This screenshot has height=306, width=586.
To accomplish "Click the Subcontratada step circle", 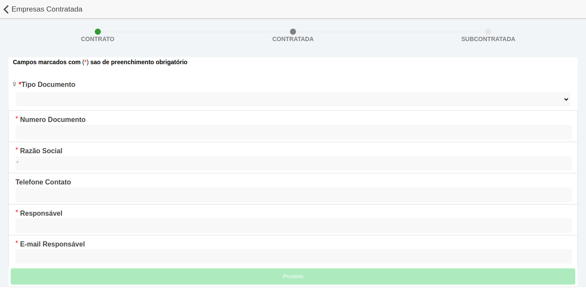I will pos(488,32).
